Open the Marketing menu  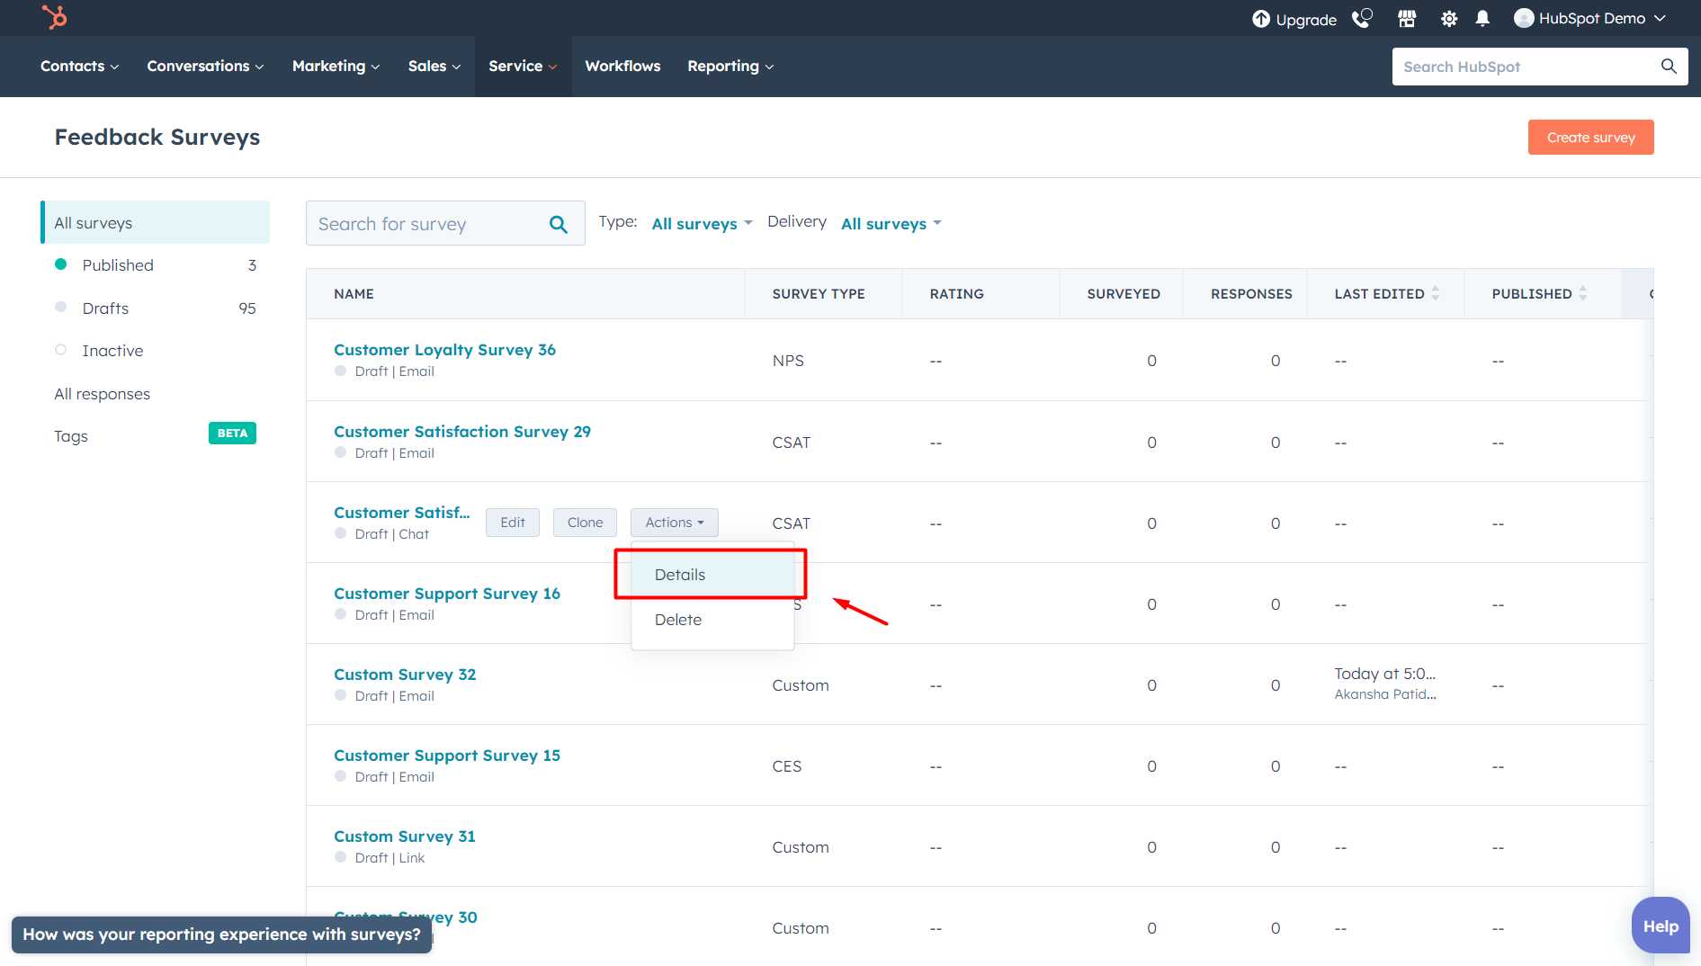[336, 66]
